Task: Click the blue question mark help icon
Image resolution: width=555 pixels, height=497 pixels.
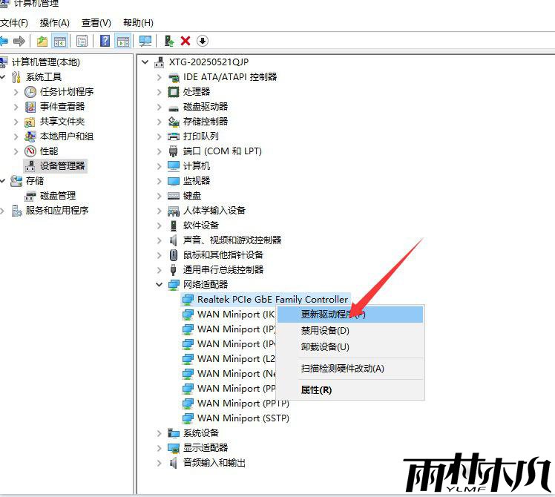Action: coord(105,41)
